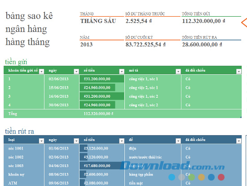Select the year cell showing 2013
247x186 pixels.
pyautogui.click(x=86, y=45)
